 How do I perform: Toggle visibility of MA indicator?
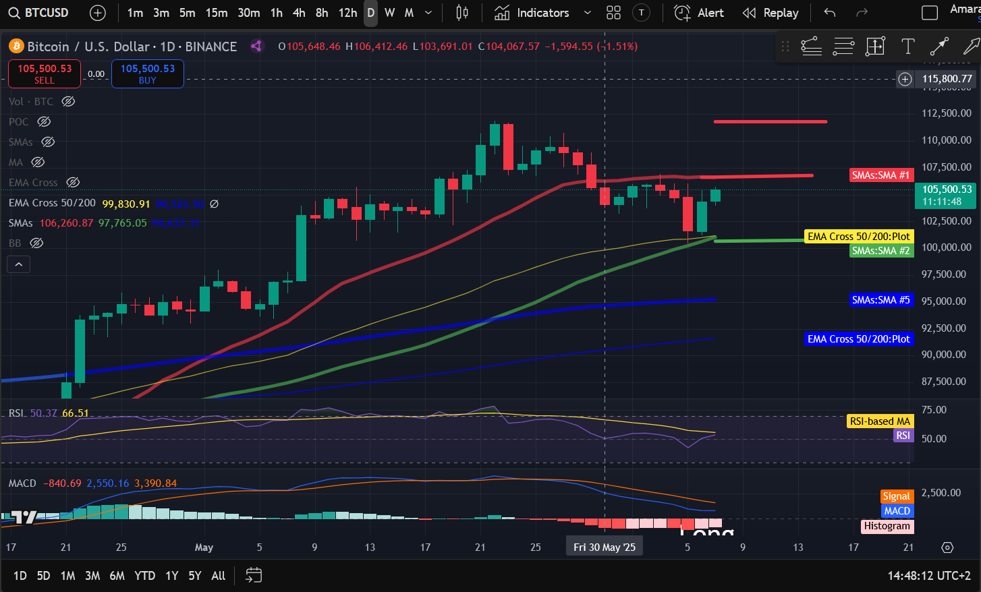(38, 162)
